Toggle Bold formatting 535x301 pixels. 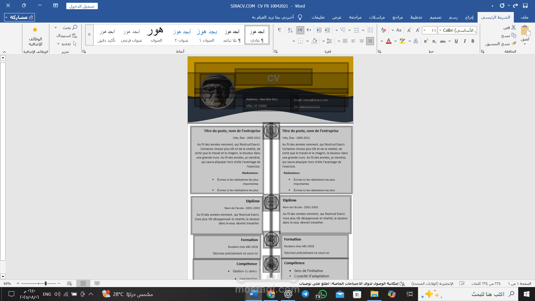tap(473, 41)
